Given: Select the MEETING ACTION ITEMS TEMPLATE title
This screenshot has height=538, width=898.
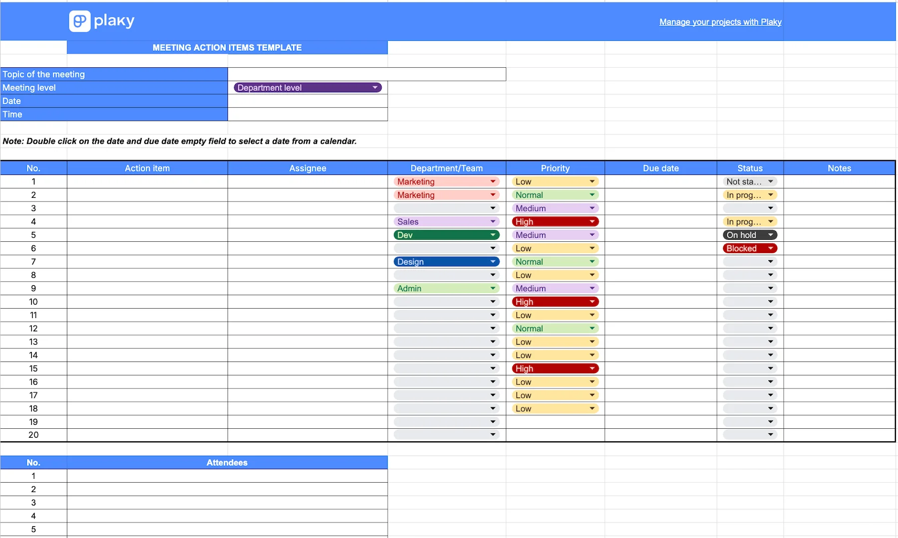Looking at the screenshot, I should pyautogui.click(x=227, y=47).
